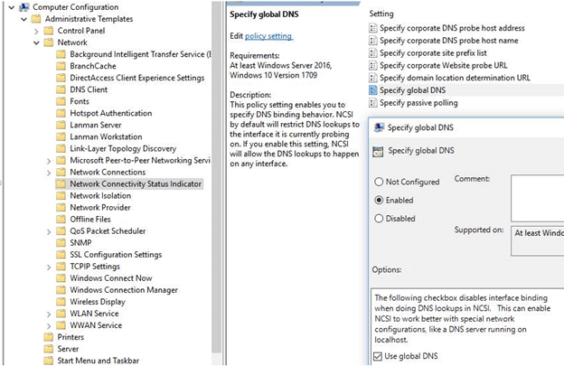Expand the TCPIP Settings node
This screenshot has height=366, width=564.
[49, 267]
